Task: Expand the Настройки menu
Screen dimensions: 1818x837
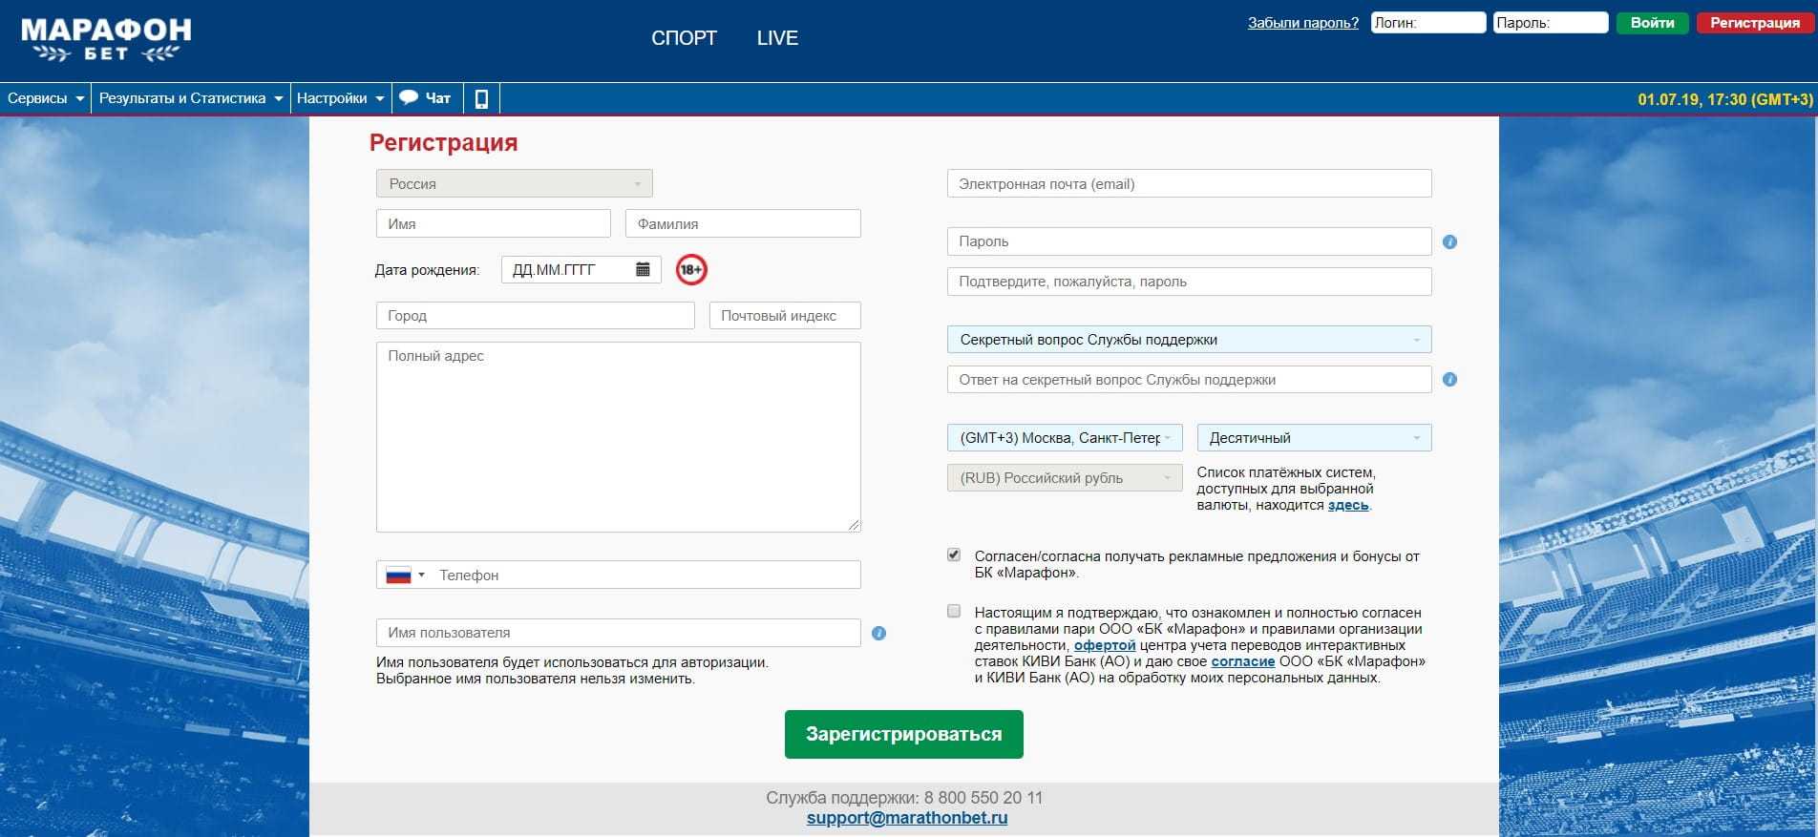Action: tap(341, 98)
